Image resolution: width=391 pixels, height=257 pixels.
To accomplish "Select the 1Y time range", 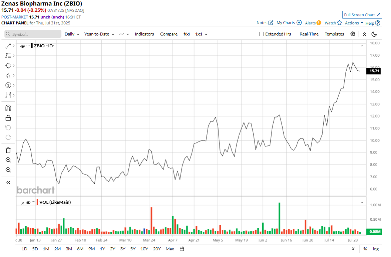I will pyautogui.click(x=102, y=249).
